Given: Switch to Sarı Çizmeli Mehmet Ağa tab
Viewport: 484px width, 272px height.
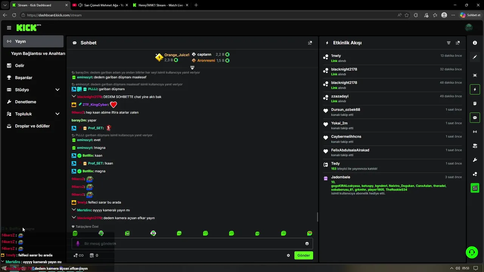Looking at the screenshot, I should click(x=100, y=5).
